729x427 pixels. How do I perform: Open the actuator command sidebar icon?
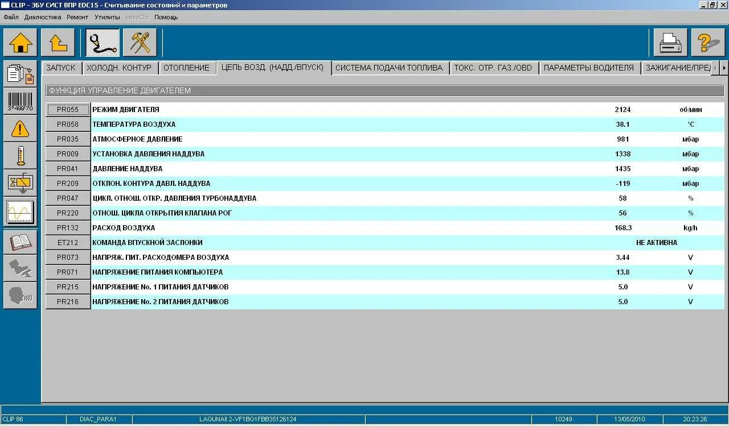tap(21, 183)
